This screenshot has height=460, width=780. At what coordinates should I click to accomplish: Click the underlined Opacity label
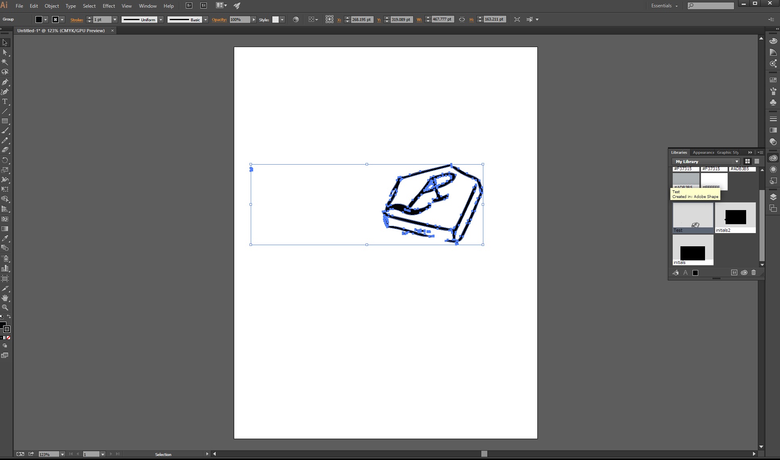[219, 19]
